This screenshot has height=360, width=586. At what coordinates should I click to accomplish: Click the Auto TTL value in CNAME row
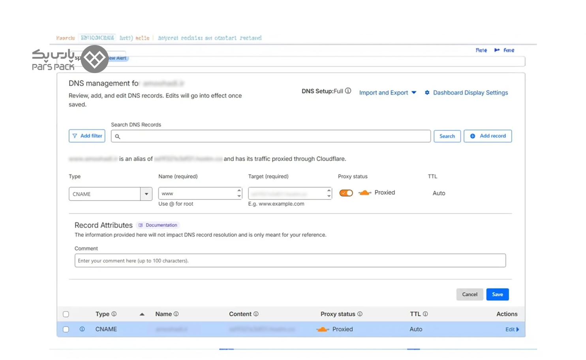tap(416, 329)
